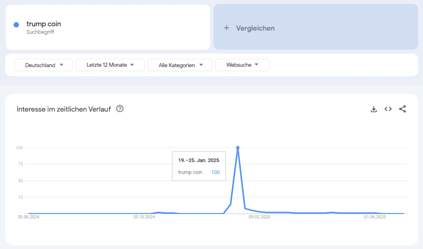Click the Suchbegriff label under trump coin
423x249 pixels.
pyautogui.click(x=40, y=32)
